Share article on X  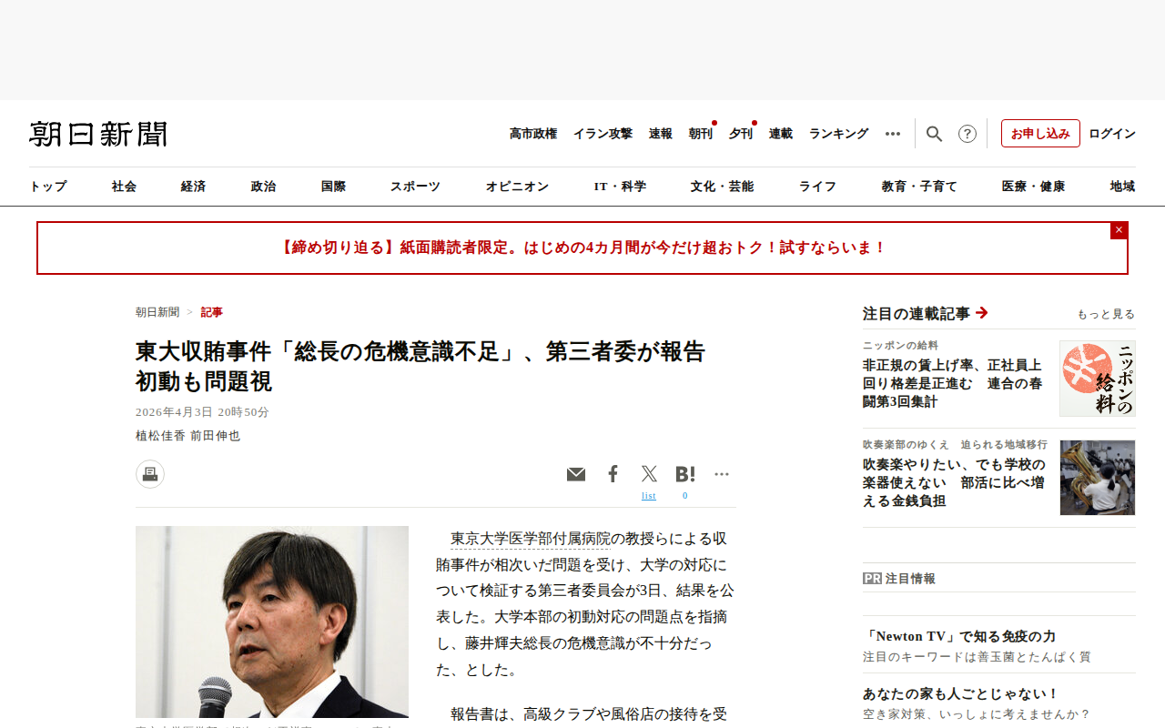[x=649, y=474]
